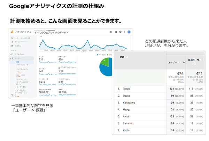This screenshot has width=209, height=141.
Task: Open アトリビューション in sidebar
Action: tap(21, 94)
